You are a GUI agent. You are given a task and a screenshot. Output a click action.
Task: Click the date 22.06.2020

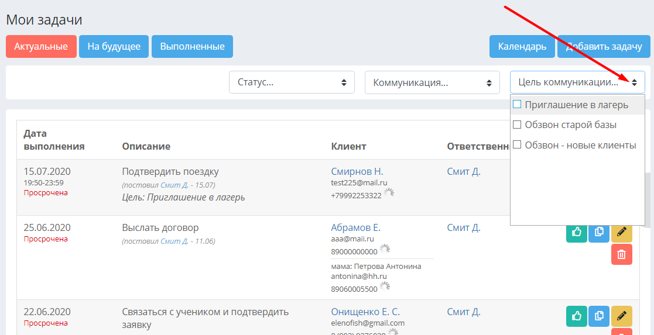point(47,312)
